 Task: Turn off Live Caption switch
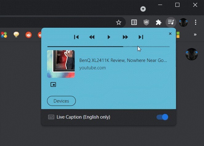click(162, 117)
